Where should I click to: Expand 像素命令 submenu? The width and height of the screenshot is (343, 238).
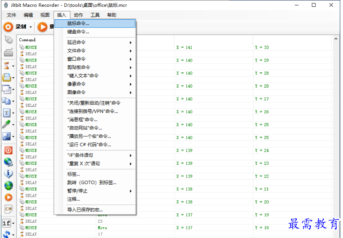(95, 84)
